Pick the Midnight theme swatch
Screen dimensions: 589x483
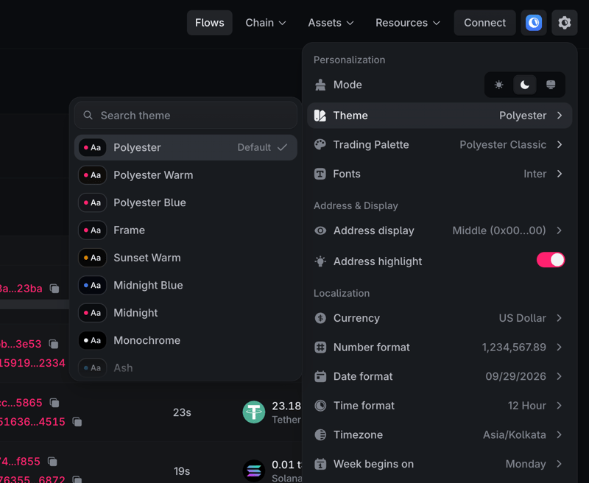(x=93, y=313)
